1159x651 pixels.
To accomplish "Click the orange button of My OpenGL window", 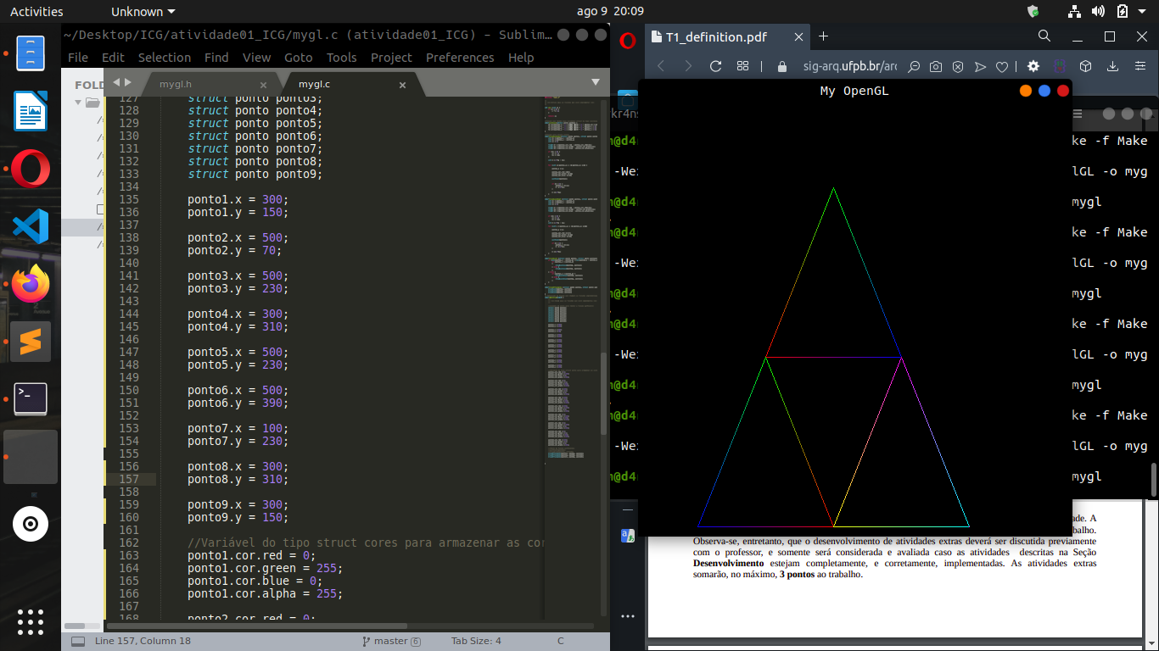I will click(x=1026, y=91).
